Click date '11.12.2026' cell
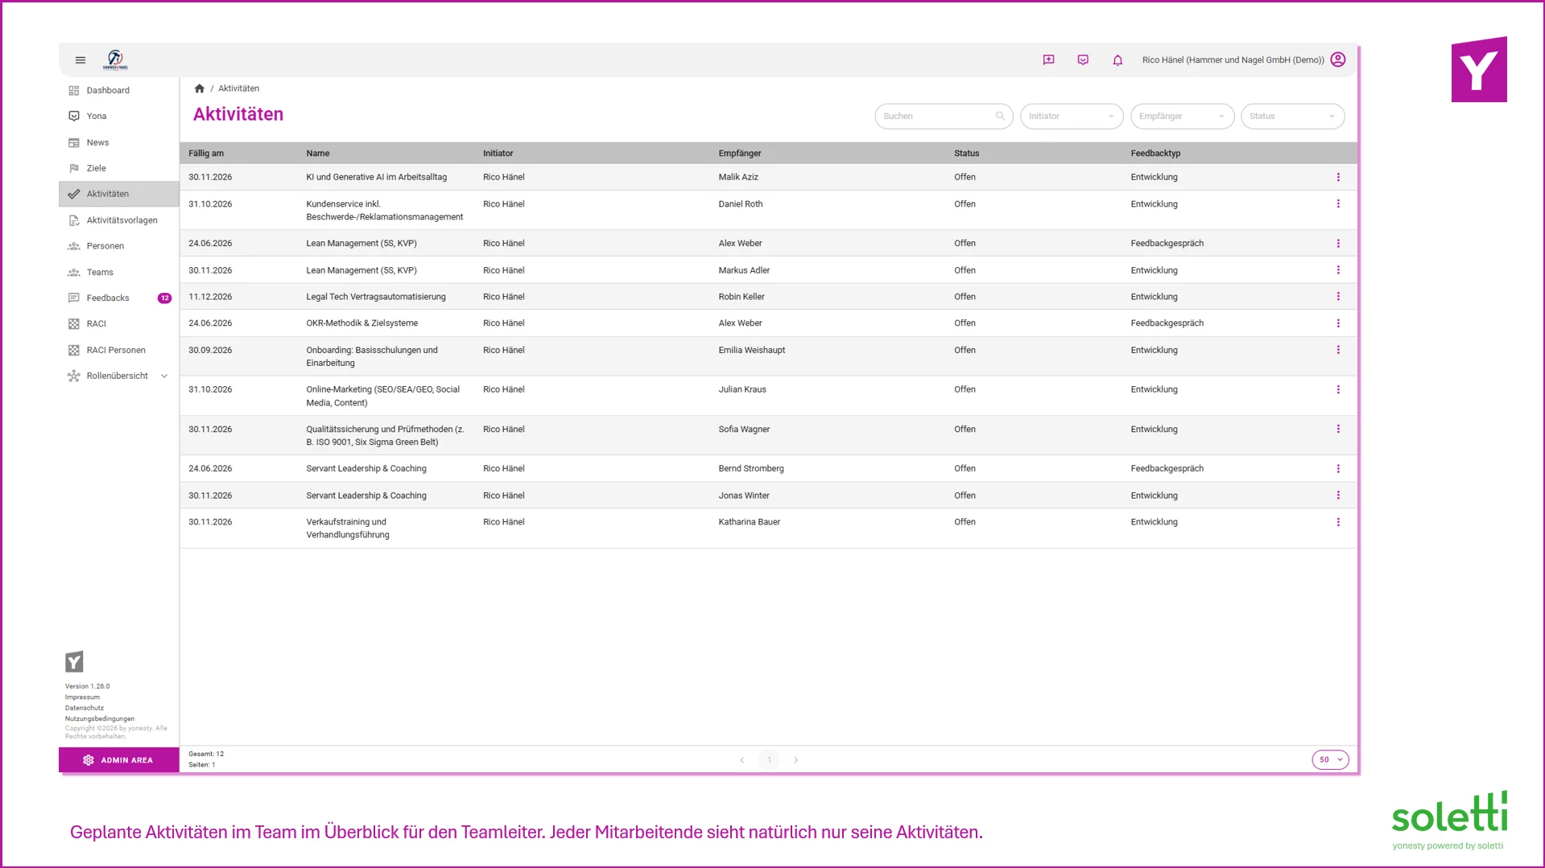The image size is (1545, 868). (210, 297)
